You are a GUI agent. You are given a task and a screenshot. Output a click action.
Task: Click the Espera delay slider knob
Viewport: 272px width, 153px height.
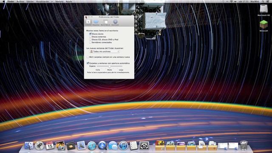point(110,66)
